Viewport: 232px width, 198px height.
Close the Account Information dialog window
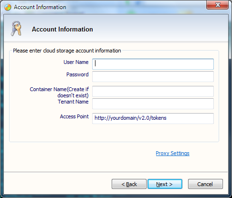(217, 5)
